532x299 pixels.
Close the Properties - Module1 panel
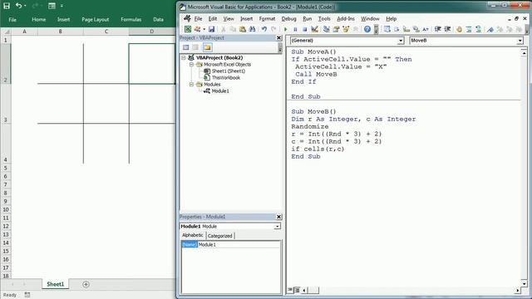tap(279, 217)
